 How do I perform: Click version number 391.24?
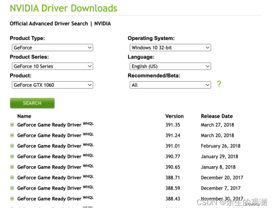(173, 135)
